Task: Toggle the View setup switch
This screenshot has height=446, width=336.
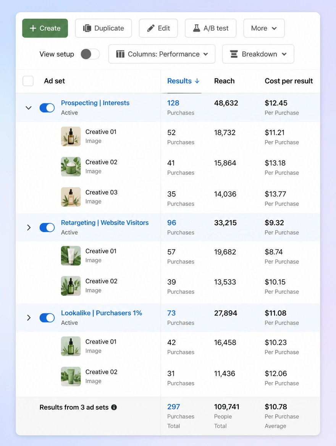Action: tap(90, 54)
